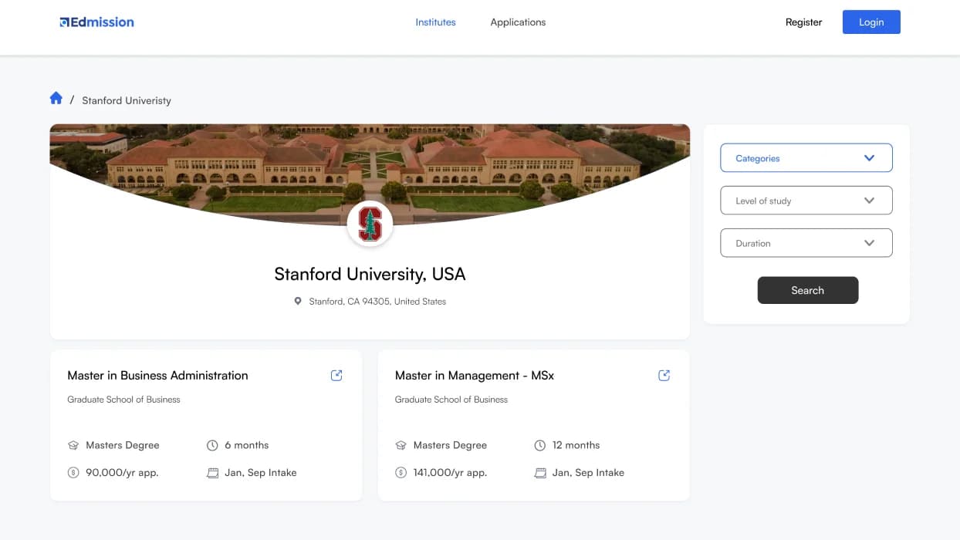The image size is (960, 540).
Task: Click Jan, Sep Intake on Business Administration card
Action: (261, 473)
